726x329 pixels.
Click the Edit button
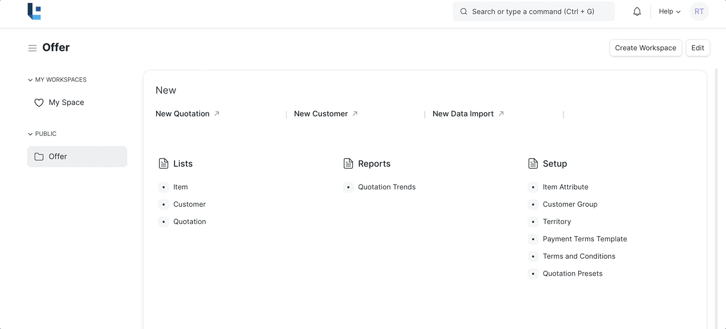click(697, 48)
